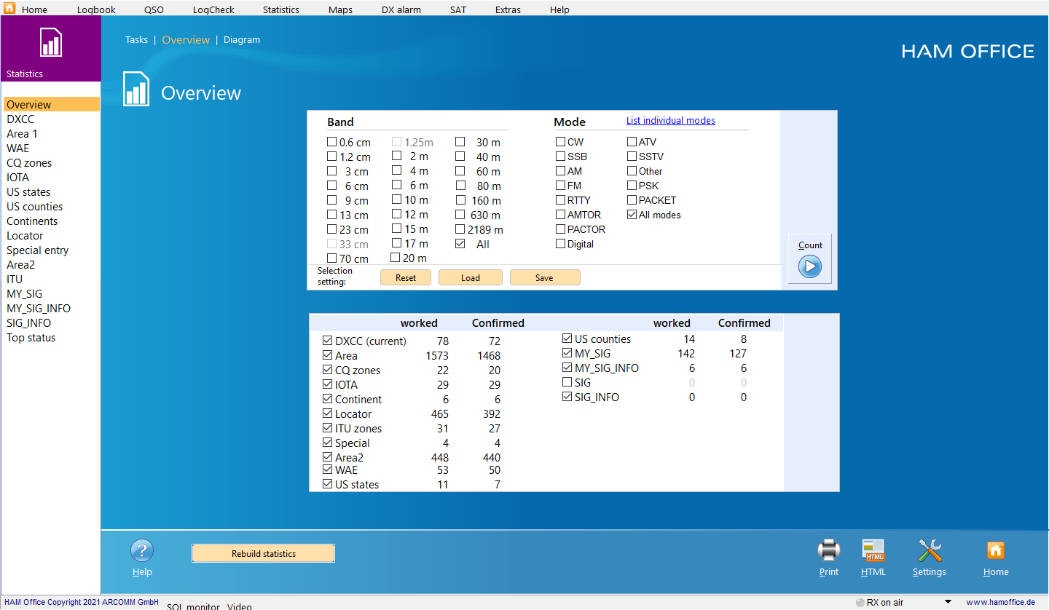The height and width of the screenshot is (610, 1049).
Task: Click Area worked value 1573
Action: point(437,356)
